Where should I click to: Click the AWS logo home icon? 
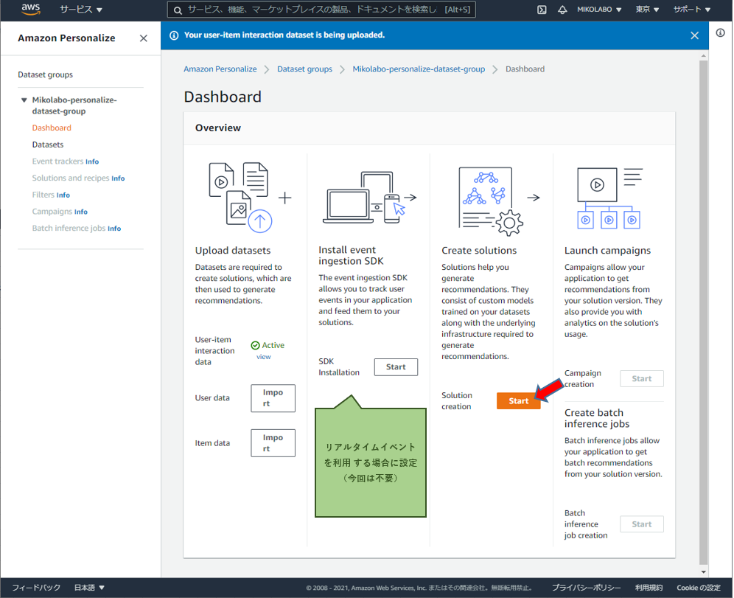point(31,10)
